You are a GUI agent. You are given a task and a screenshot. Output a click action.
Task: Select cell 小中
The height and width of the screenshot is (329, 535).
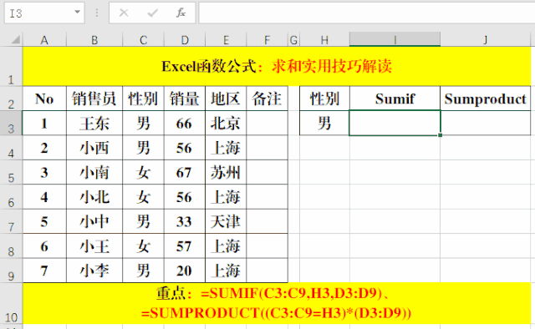94,221
